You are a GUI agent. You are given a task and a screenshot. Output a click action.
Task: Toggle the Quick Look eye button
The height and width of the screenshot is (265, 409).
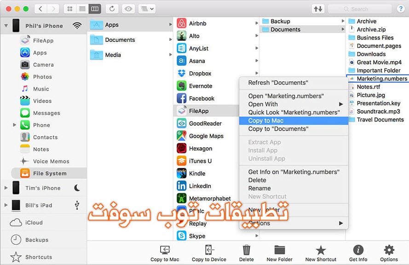click(128, 9)
